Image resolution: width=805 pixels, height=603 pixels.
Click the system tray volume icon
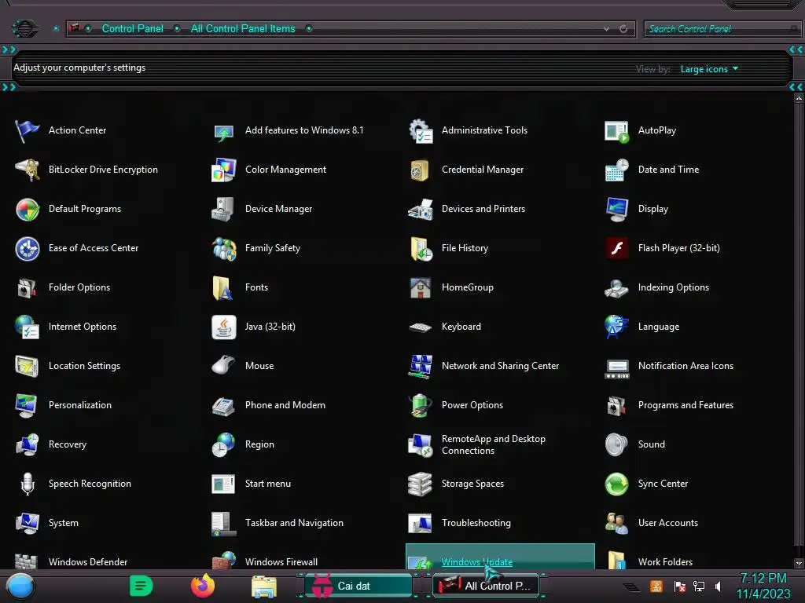[x=718, y=586]
